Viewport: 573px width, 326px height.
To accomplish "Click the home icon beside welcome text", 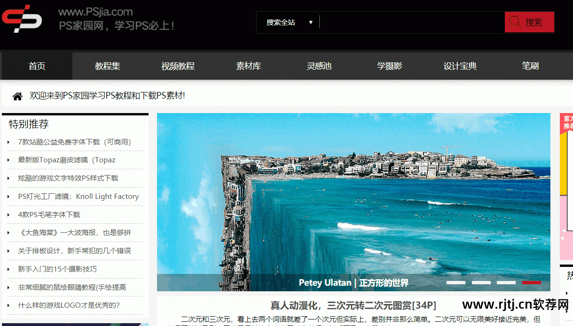I will pos(17,96).
